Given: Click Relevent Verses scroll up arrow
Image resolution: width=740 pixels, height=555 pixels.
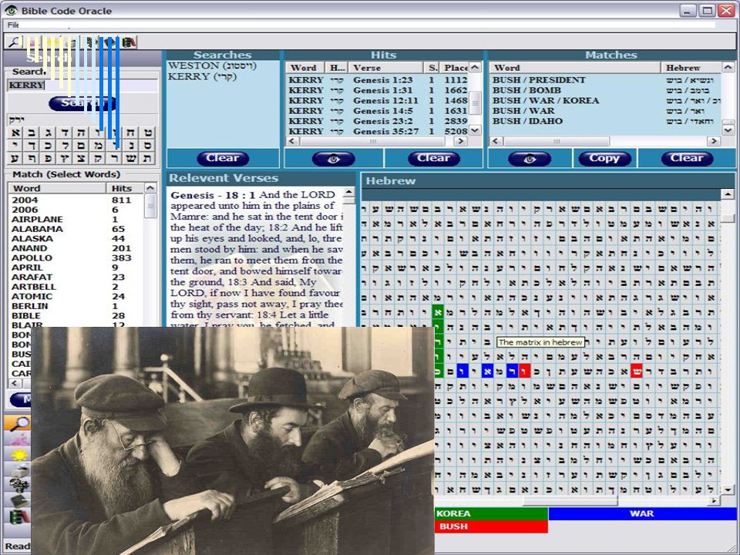Looking at the screenshot, I should coord(348,192).
